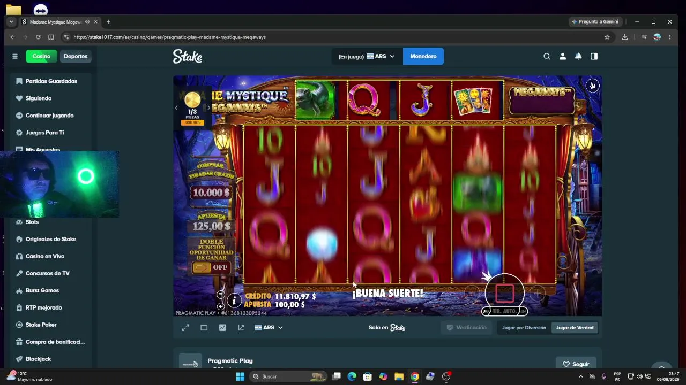
Task: Click the Stake logo
Action: point(188,56)
